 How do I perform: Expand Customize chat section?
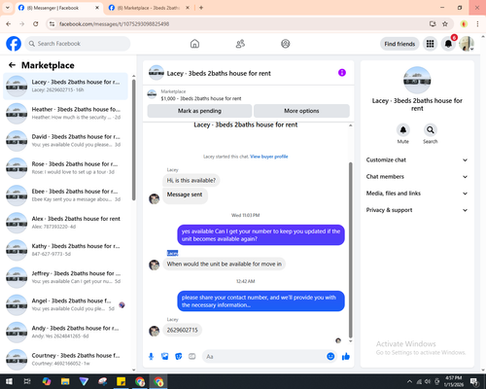pos(417,159)
